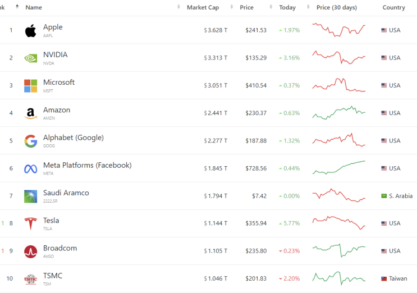Click the Saudi Aramco logo
The height and width of the screenshot is (293, 417).
(30, 196)
